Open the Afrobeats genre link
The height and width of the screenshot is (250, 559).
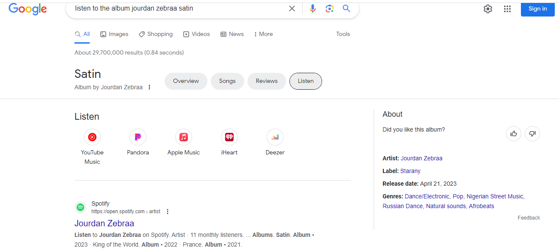pos(482,206)
